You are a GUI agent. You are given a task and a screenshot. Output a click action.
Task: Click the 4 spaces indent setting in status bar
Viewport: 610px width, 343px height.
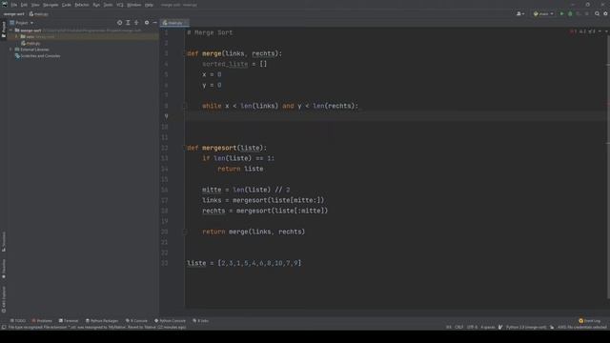point(488,327)
